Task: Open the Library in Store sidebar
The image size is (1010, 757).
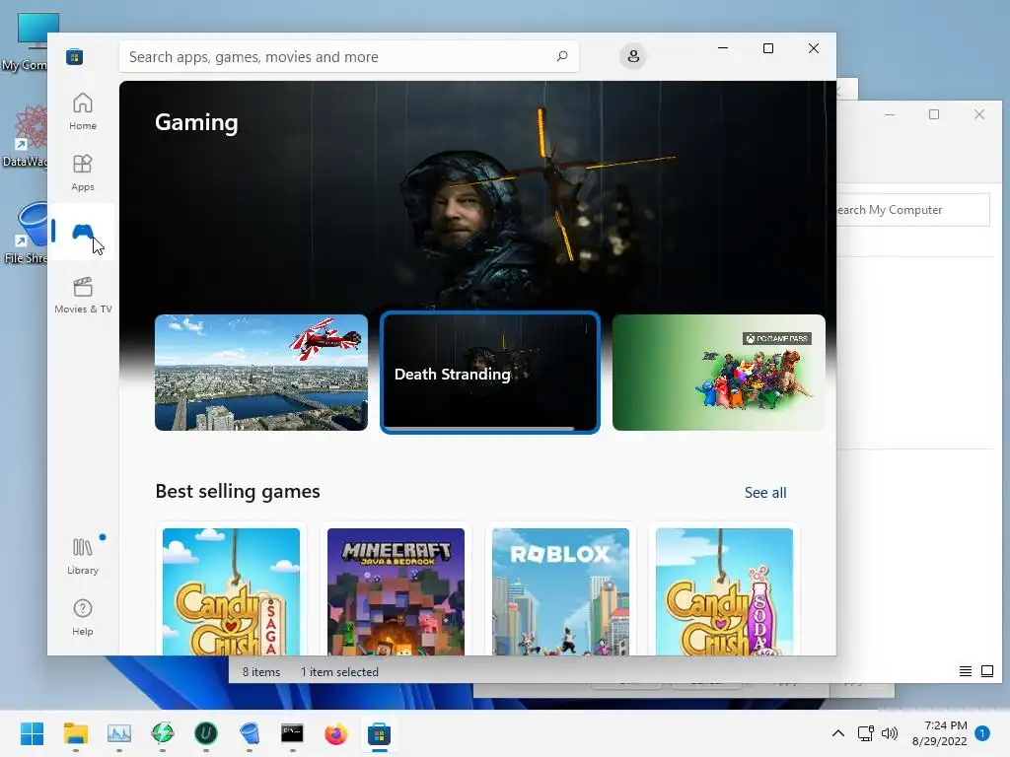Action: point(83,556)
